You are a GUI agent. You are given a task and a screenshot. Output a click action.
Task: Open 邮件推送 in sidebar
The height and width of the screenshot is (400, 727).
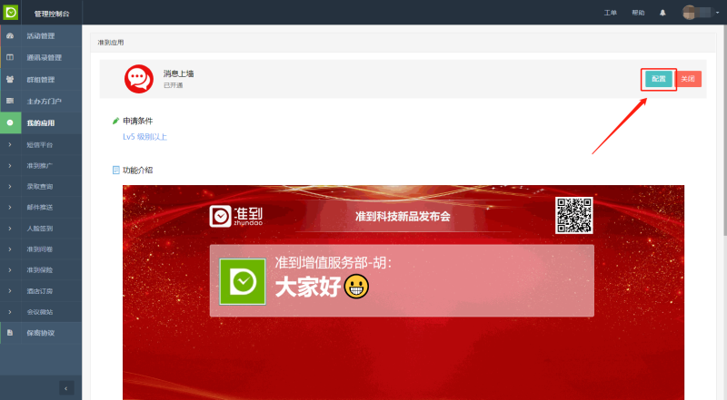click(x=40, y=207)
